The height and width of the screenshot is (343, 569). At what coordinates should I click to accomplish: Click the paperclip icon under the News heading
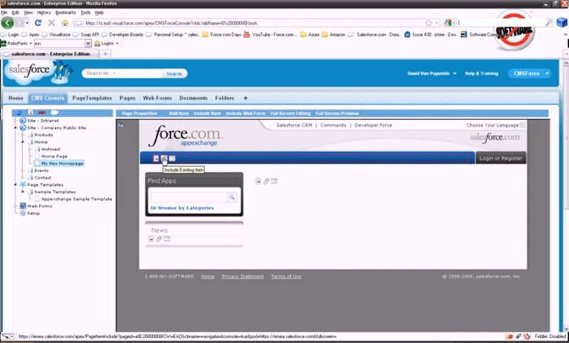159,239
